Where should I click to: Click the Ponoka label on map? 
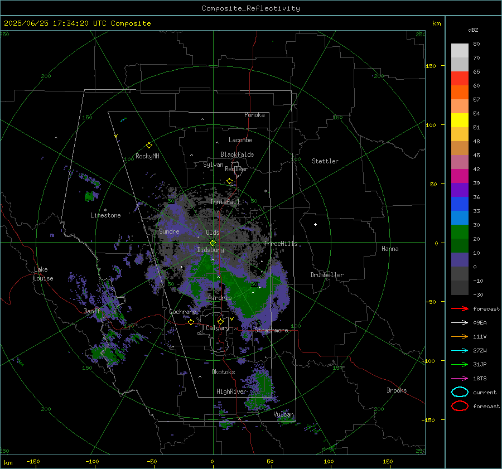[x=254, y=115]
